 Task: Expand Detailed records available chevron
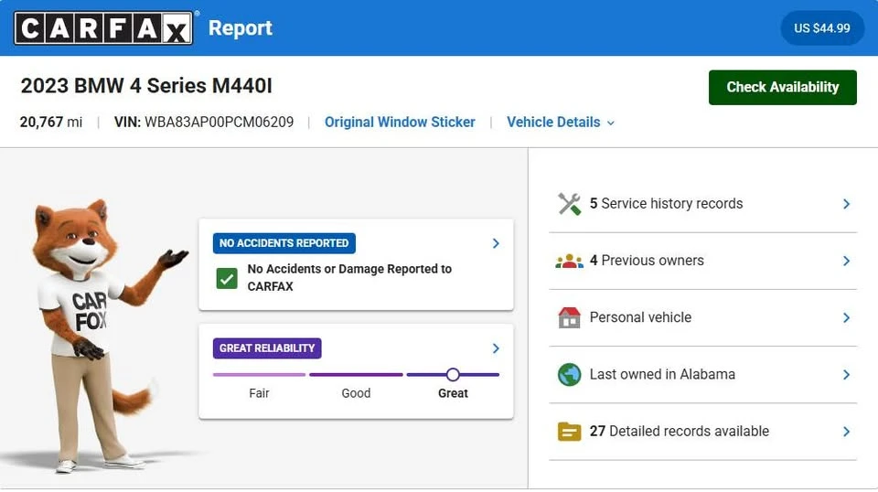pos(847,432)
